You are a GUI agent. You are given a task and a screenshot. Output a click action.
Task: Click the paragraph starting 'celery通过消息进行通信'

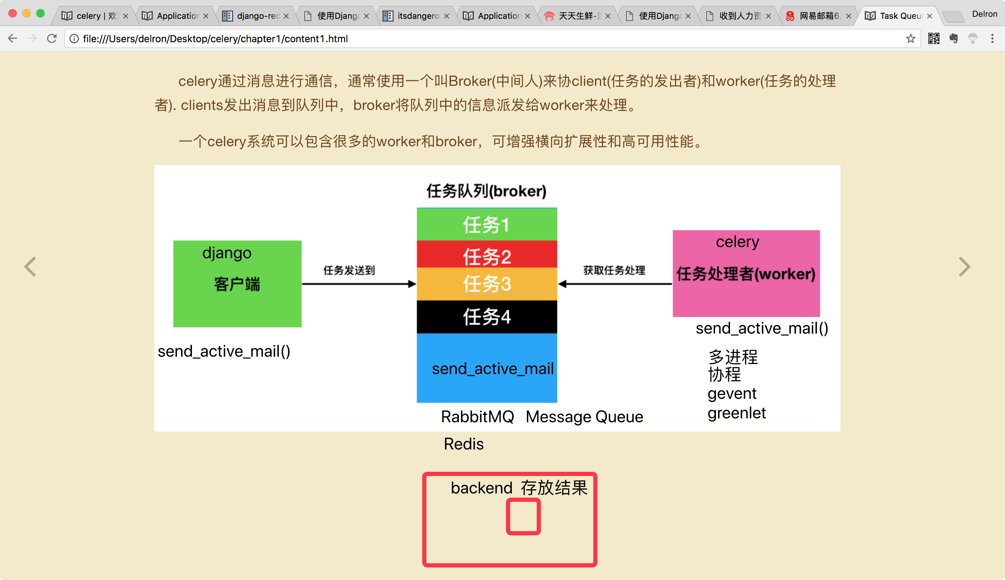point(495,93)
